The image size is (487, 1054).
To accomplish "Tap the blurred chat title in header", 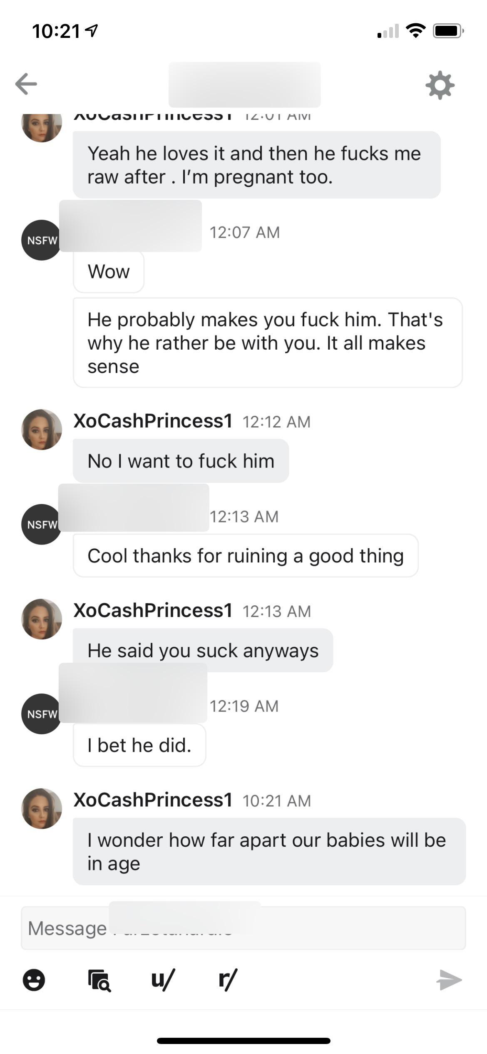I will [244, 85].
